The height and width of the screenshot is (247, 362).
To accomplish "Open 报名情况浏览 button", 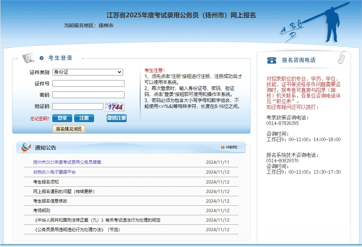I will (x=69, y=129).
